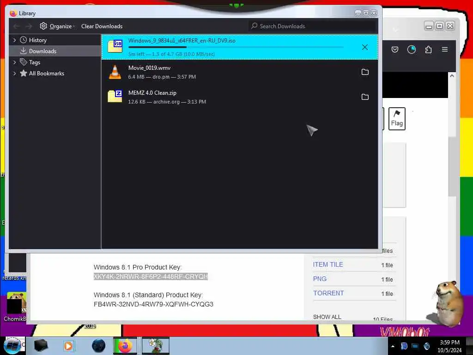The width and height of the screenshot is (473, 355).
Task: Click Clear Downloads button
Action: (x=102, y=26)
